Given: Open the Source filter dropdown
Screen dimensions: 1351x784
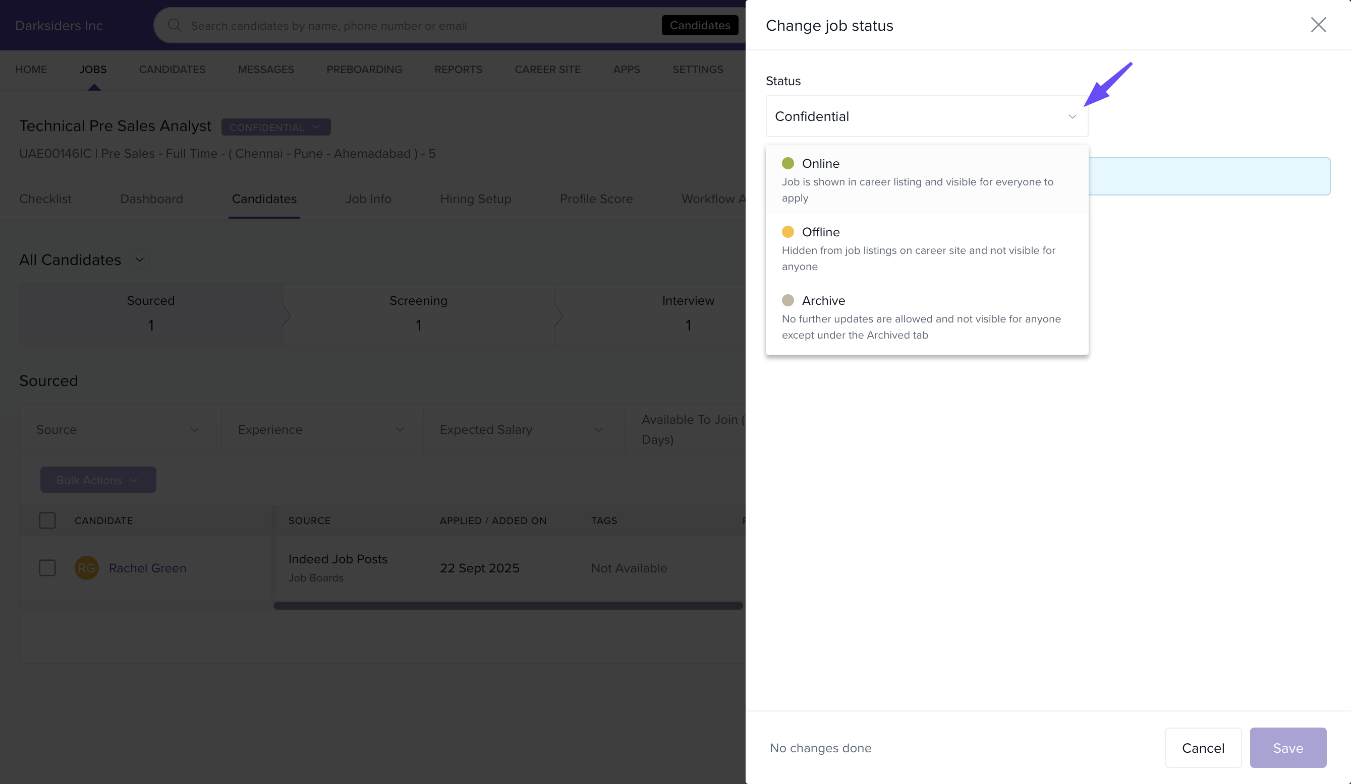Looking at the screenshot, I should click(118, 429).
